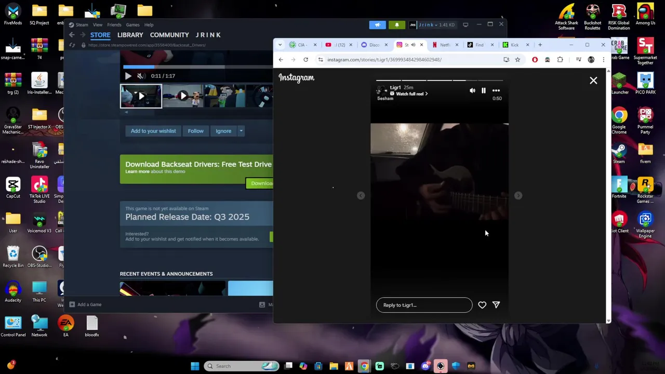Open the J R I N K profile section
Image resolution: width=665 pixels, height=374 pixels.
coord(208,35)
